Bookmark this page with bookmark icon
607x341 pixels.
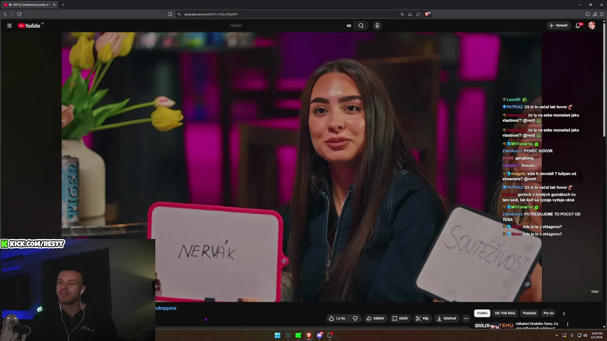coord(170,14)
